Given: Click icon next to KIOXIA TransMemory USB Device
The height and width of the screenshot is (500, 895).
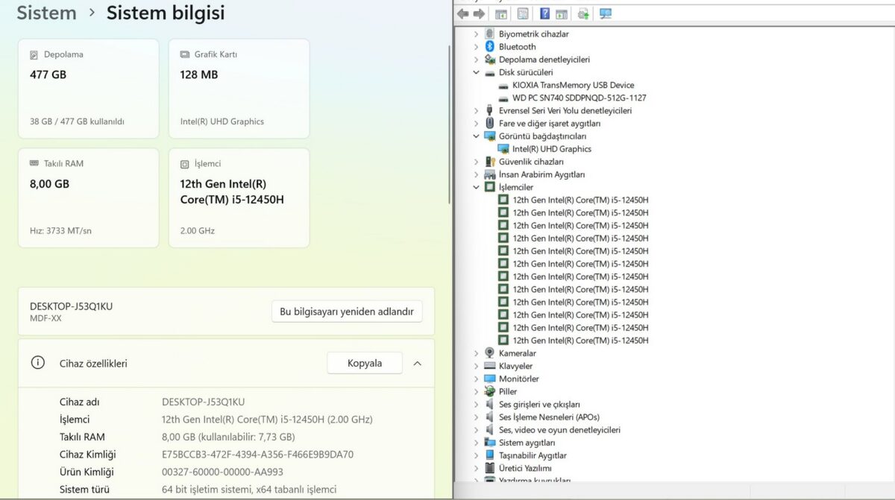Looking at the screenshot, I should (503, 85).
